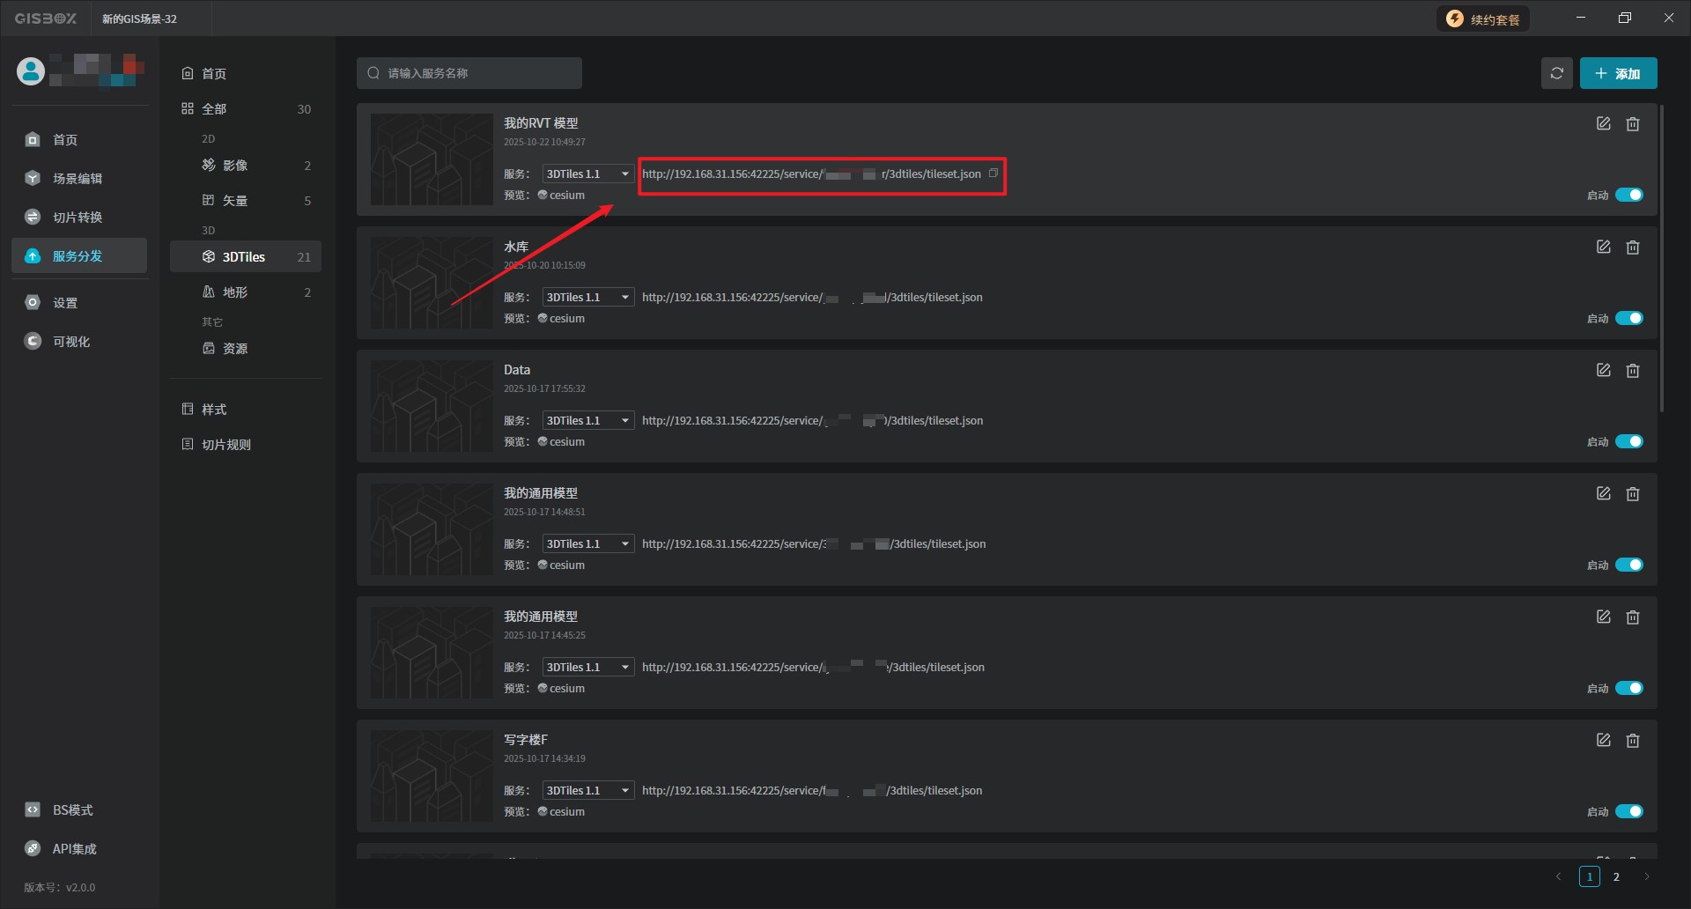Delete the 写字楼F service

(1632, 741)
